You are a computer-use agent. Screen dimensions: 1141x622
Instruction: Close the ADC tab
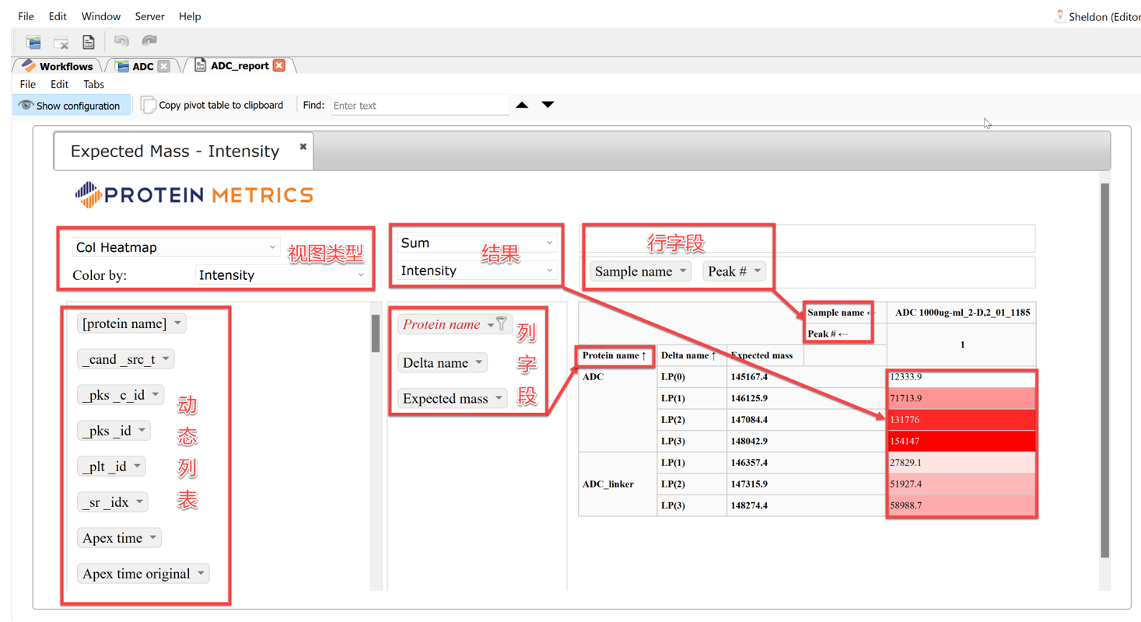[163, 67]
